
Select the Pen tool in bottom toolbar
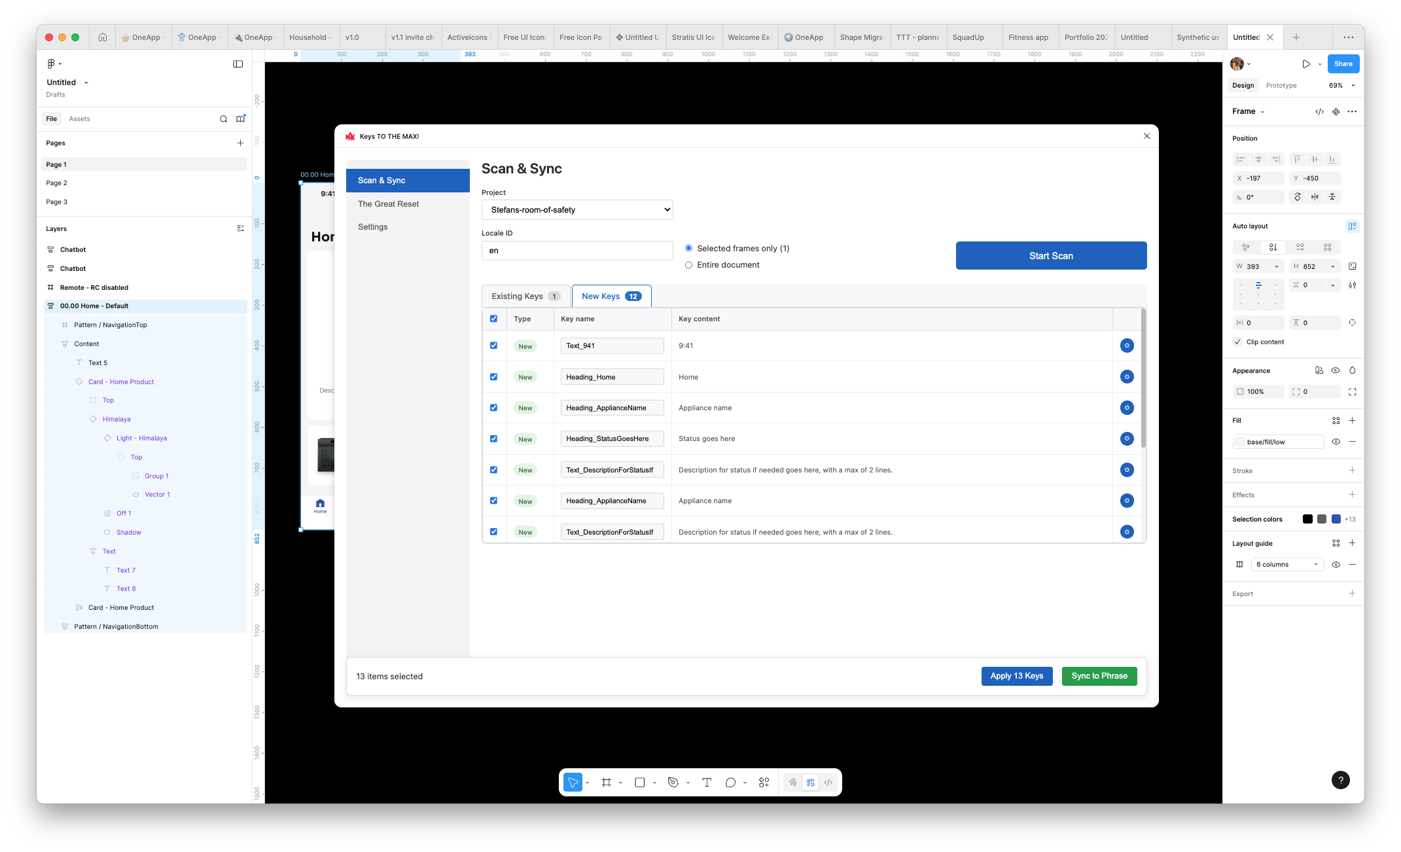[x=673, y=783]
